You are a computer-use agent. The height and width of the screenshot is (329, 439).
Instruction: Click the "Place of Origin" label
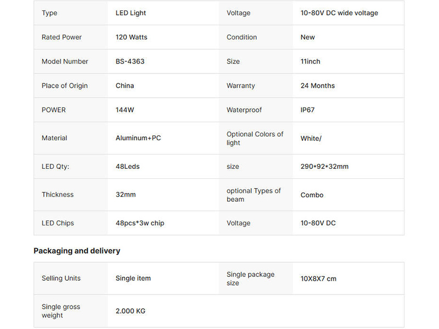[x=64, y=86]
